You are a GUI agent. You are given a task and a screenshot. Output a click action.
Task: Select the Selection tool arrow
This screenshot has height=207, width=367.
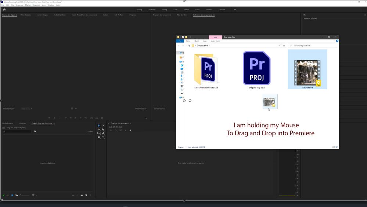click(x=99, y=125)
